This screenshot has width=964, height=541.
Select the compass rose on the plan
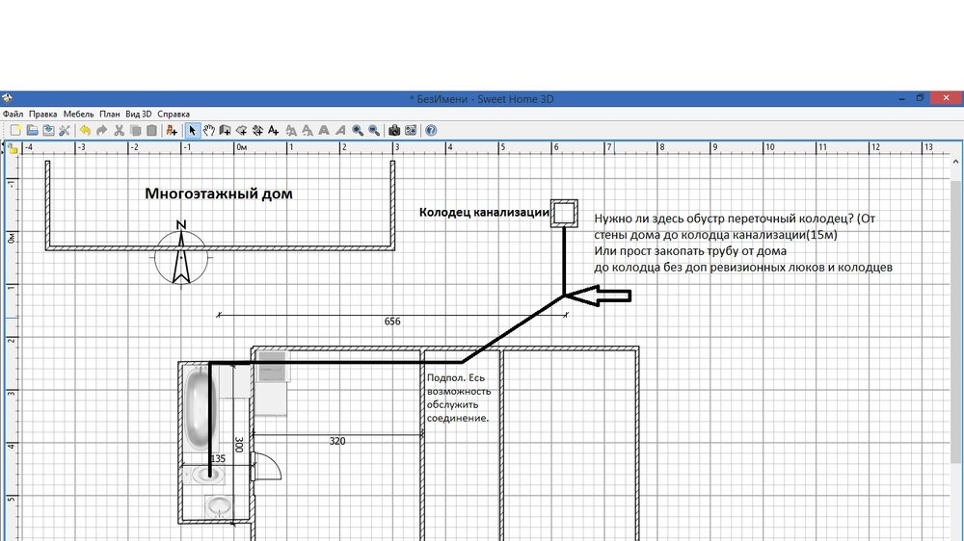(x=180, y=255)
